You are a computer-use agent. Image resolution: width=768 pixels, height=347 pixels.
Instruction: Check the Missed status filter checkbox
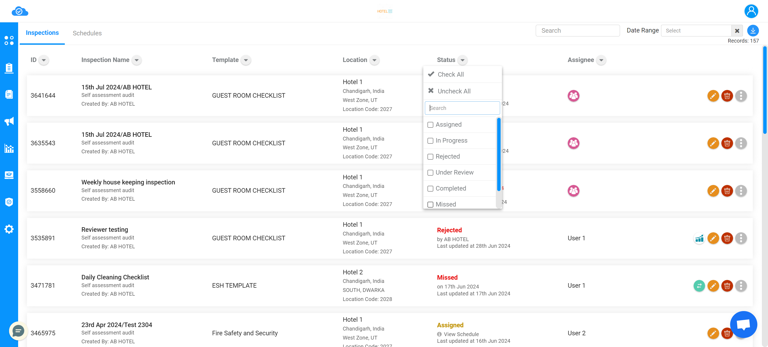[430, 204]
